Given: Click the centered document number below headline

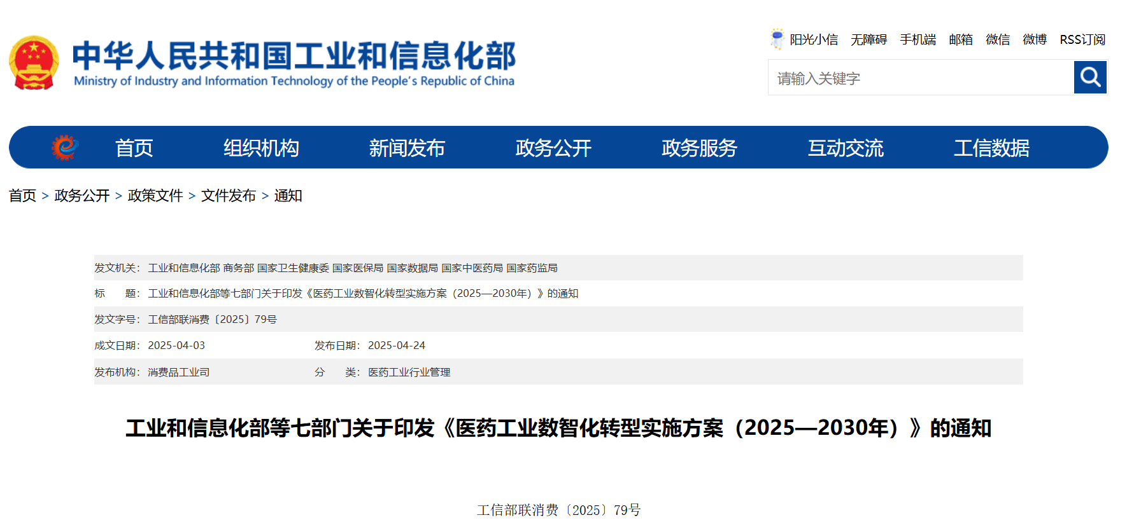Looking at the screenshot, I should [x=558, y=510].
